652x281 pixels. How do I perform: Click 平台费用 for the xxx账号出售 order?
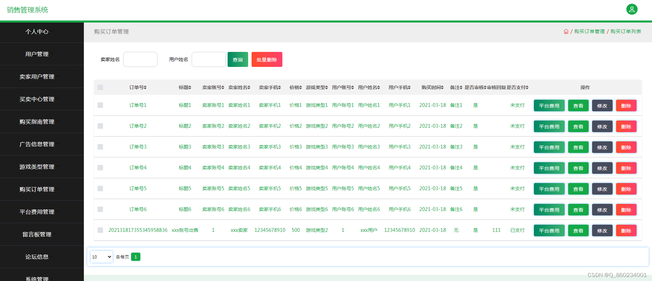pos(549,230)
